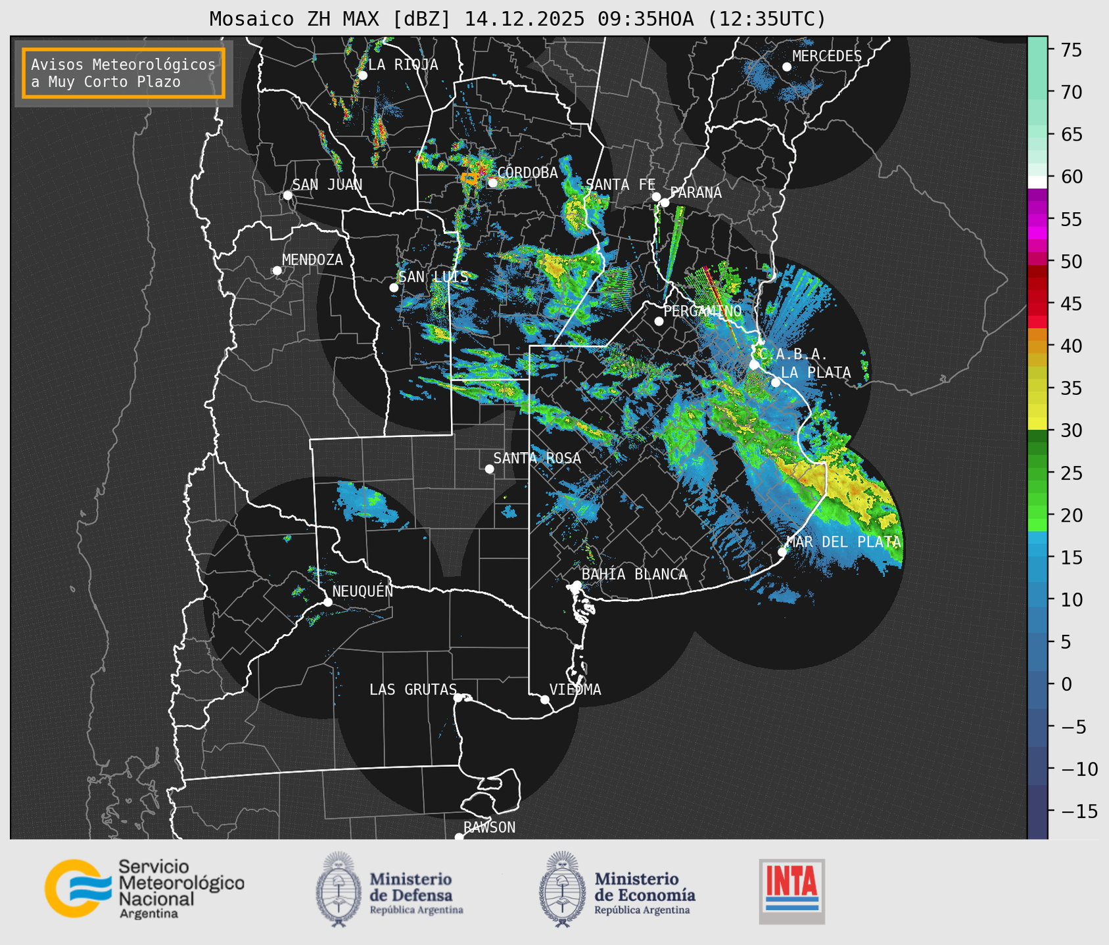Click the "30" tick label on colorbar
The image size is (1109, 945).
[x=1070, y=431]
